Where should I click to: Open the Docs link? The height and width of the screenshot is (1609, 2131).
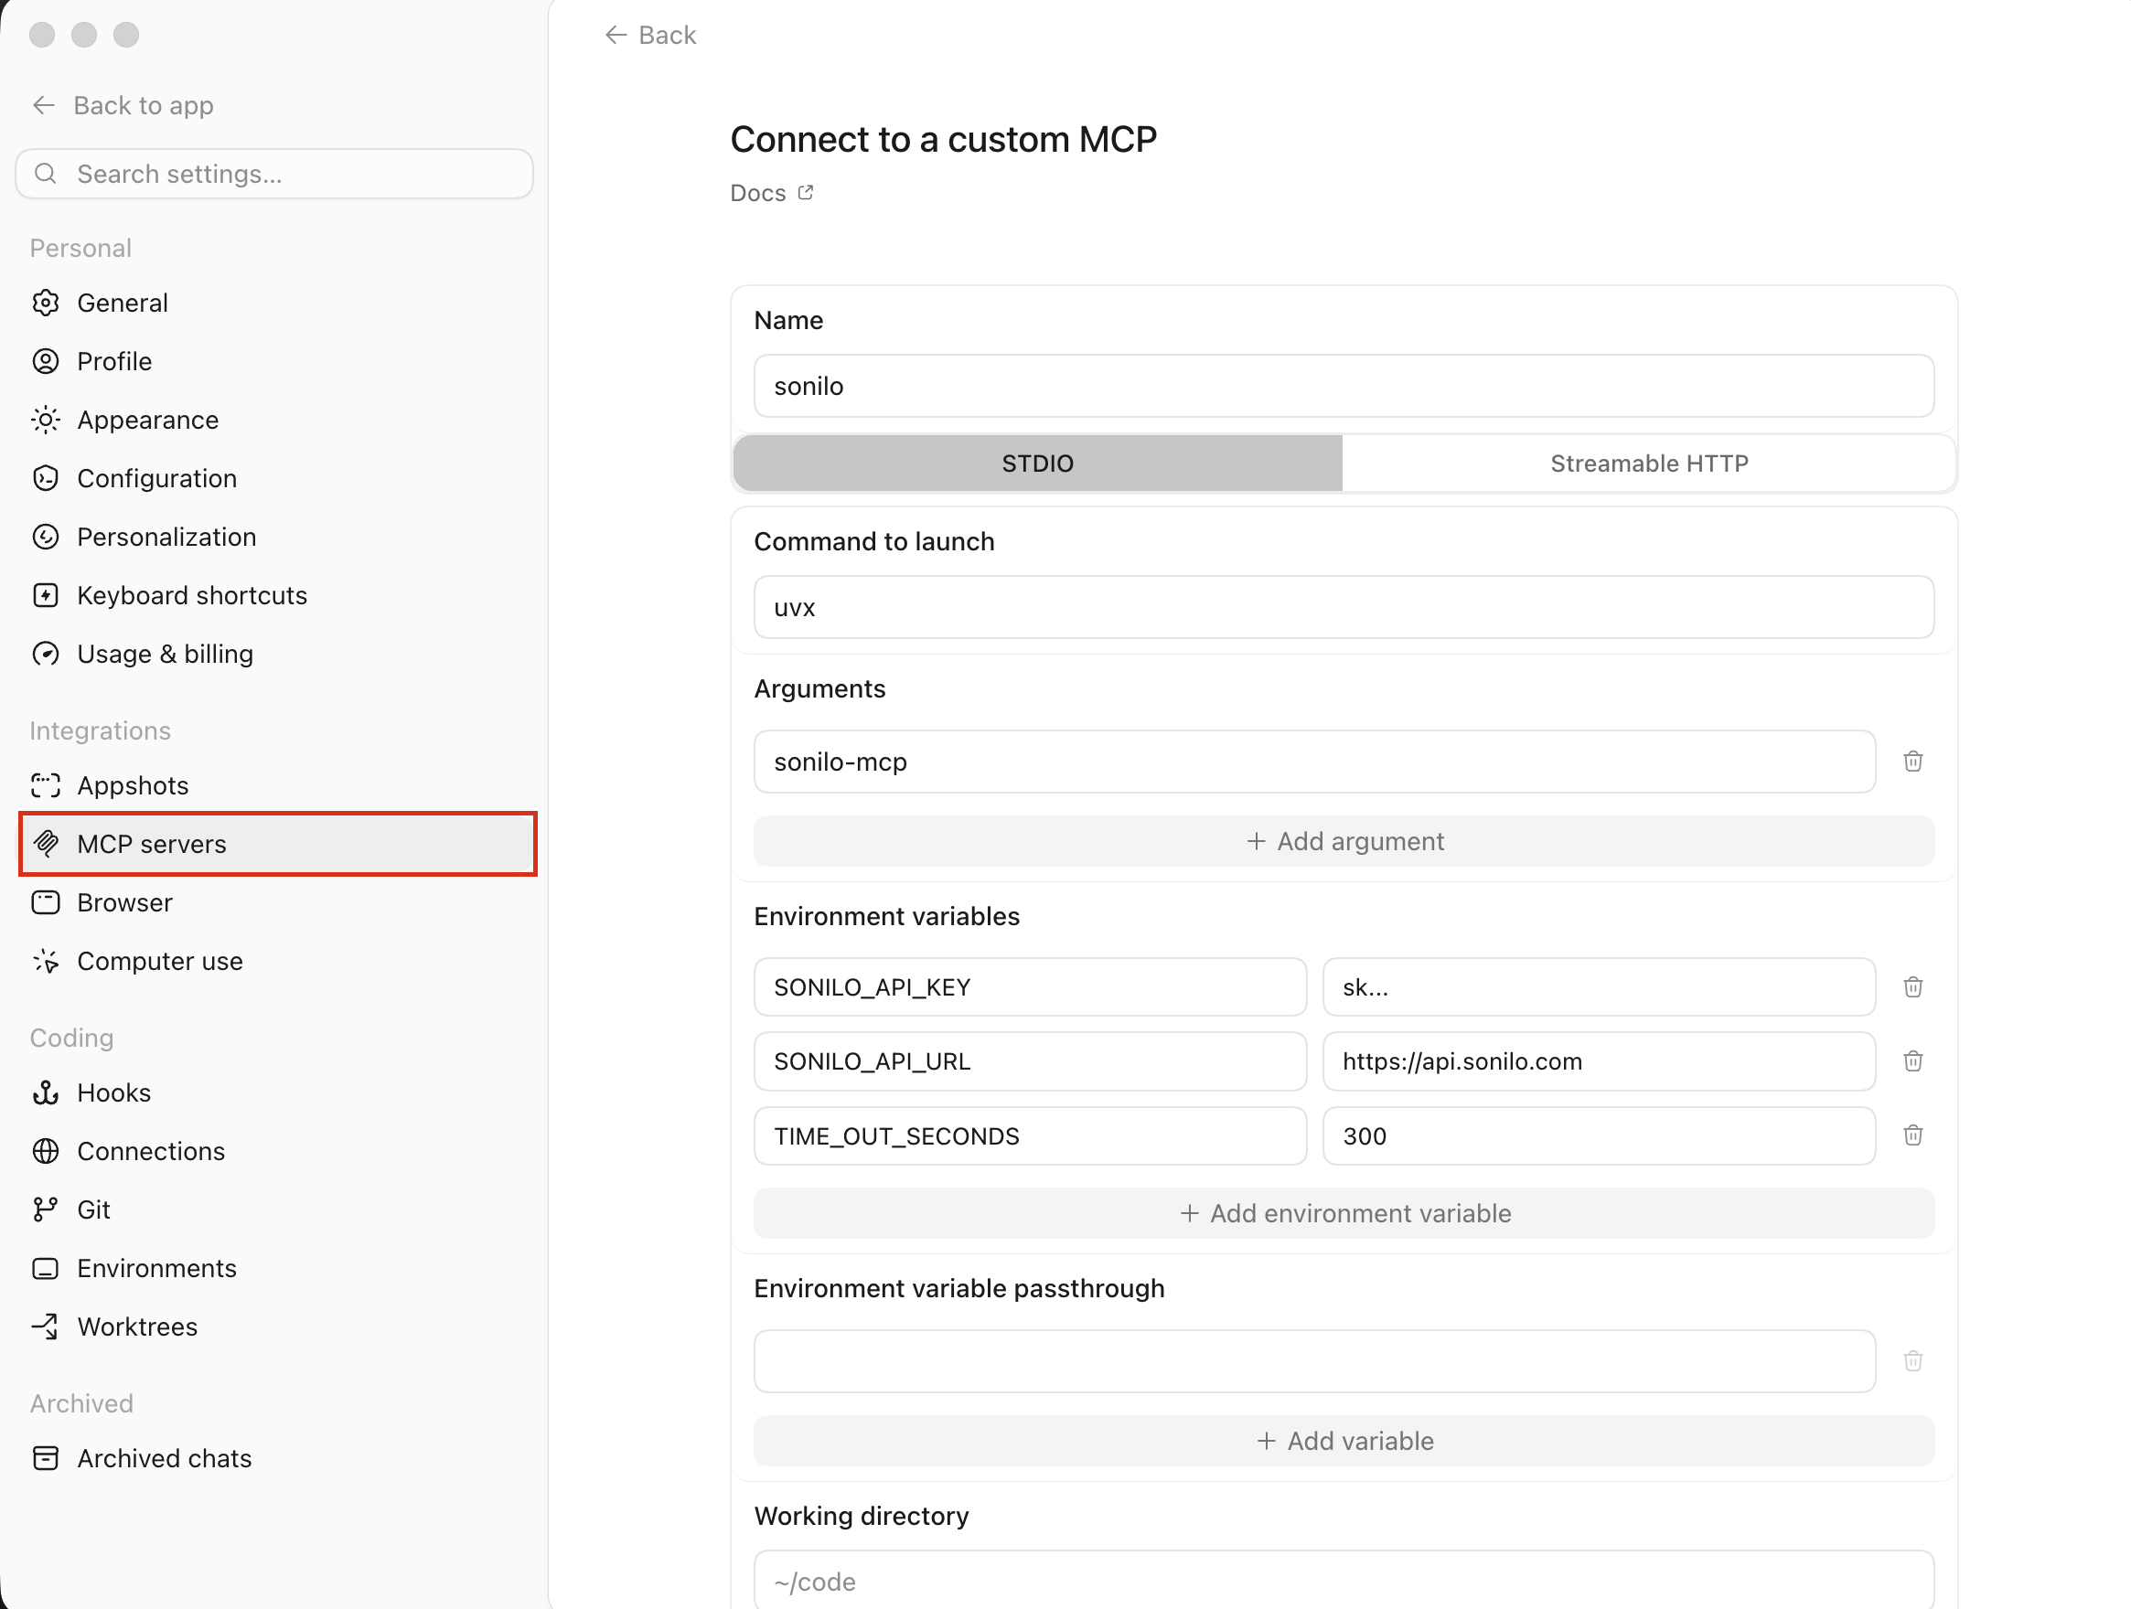pos(772,193)
